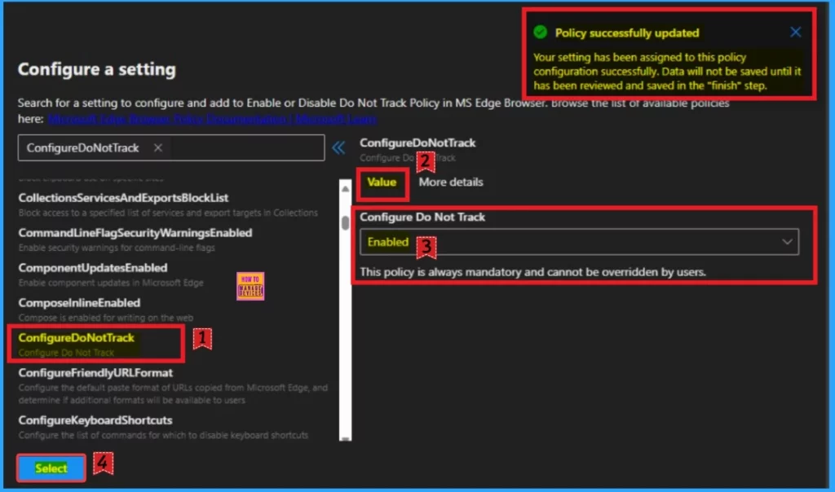Collapse the settings list with double-chevron icon
This screenshot has height=492, width=835.
[x=338, y=148]
